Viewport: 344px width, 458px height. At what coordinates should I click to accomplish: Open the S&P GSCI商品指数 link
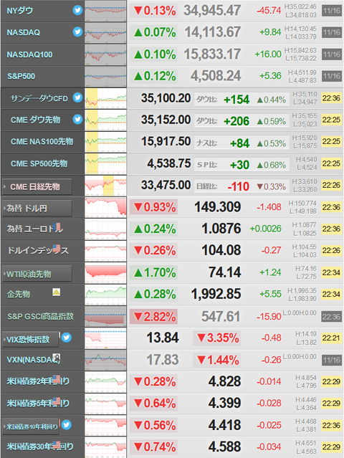[x=40, y=316]
